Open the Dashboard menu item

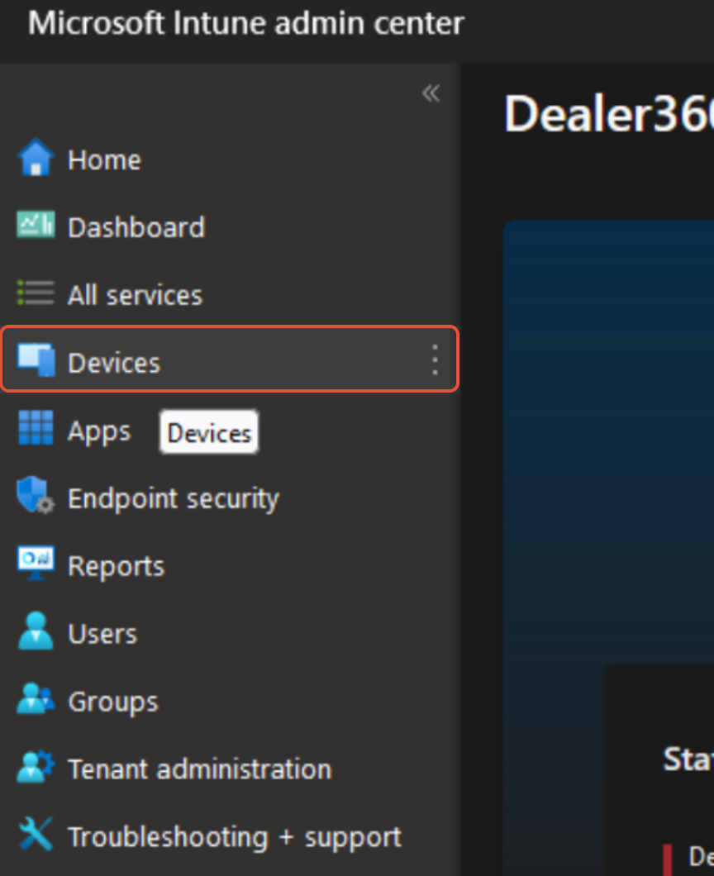coord(136,228)
